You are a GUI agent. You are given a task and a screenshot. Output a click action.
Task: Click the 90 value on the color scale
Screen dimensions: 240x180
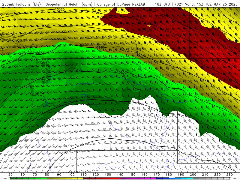(59, 175)
